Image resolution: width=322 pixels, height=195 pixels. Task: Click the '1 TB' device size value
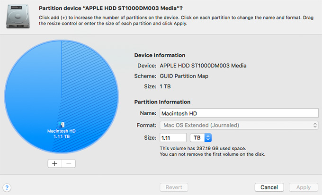pyautogui.click(x=165, y=86)
